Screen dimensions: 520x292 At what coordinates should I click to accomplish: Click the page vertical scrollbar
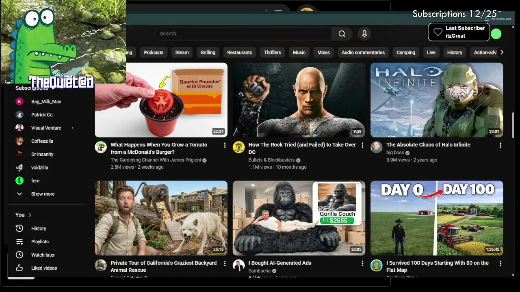coord(513,125)
